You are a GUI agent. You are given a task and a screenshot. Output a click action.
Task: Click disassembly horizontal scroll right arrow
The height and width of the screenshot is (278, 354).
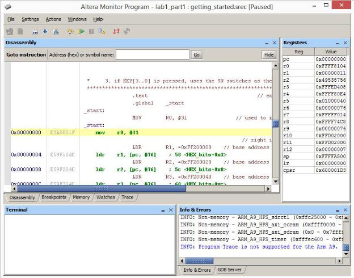268,188
